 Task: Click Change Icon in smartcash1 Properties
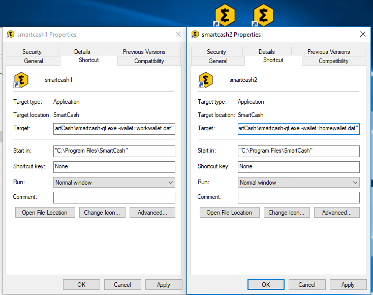(102, 213)
